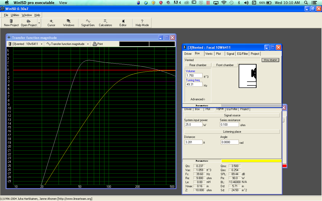Click the Vas value 1.059

199,170
